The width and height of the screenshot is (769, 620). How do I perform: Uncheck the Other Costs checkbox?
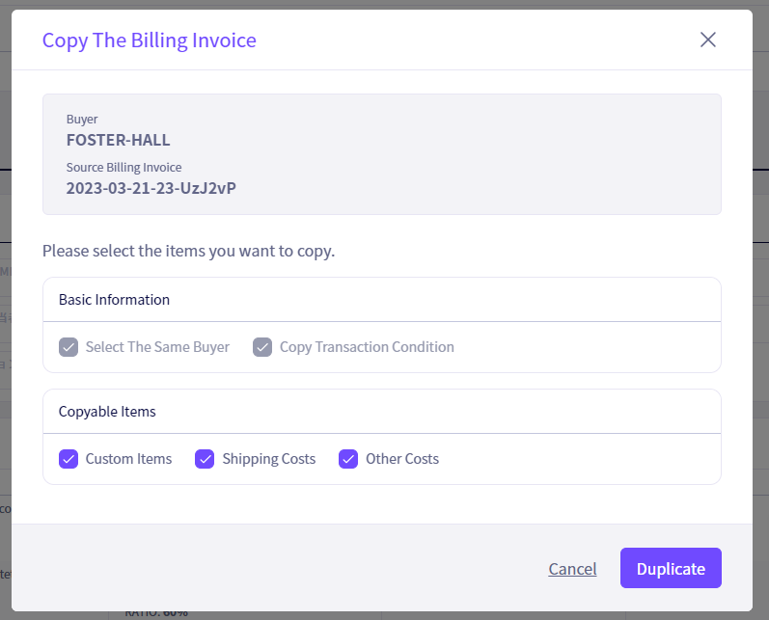coord(348,459)
